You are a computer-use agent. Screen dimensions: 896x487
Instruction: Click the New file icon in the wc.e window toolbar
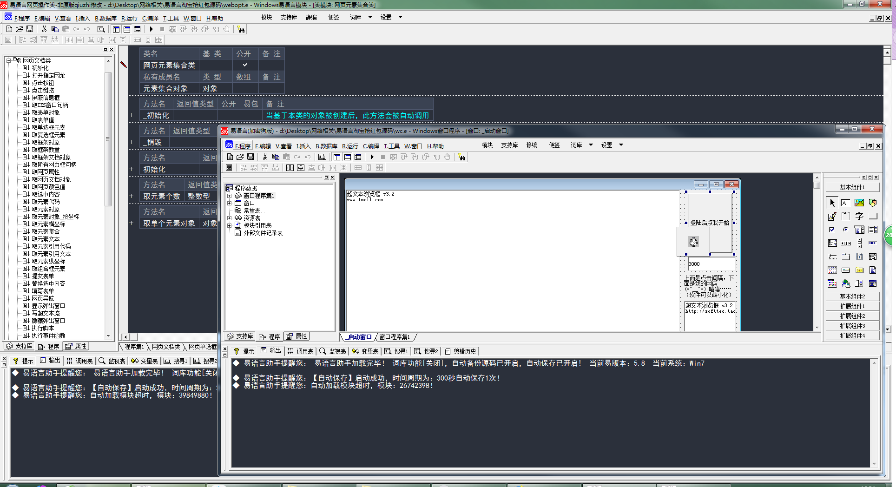[230, 157]
